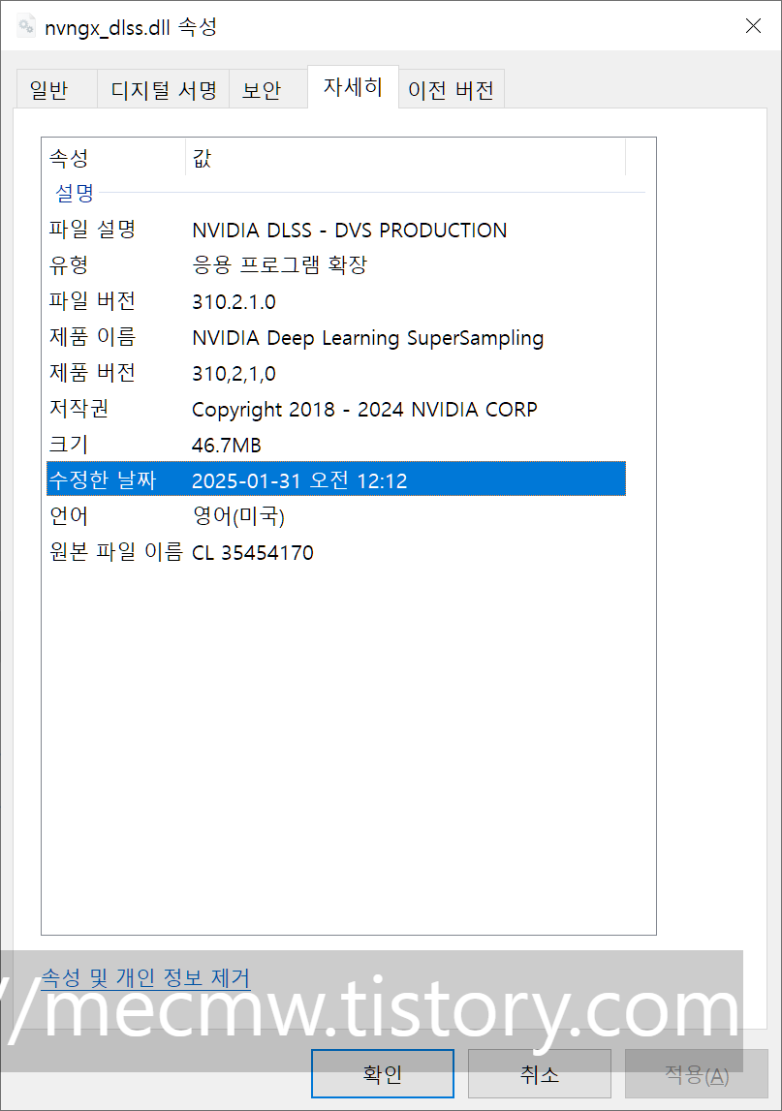782x1111 pixels.
Task: Open the 디지털 서명 tab
Action: click(x=163, y=90)
